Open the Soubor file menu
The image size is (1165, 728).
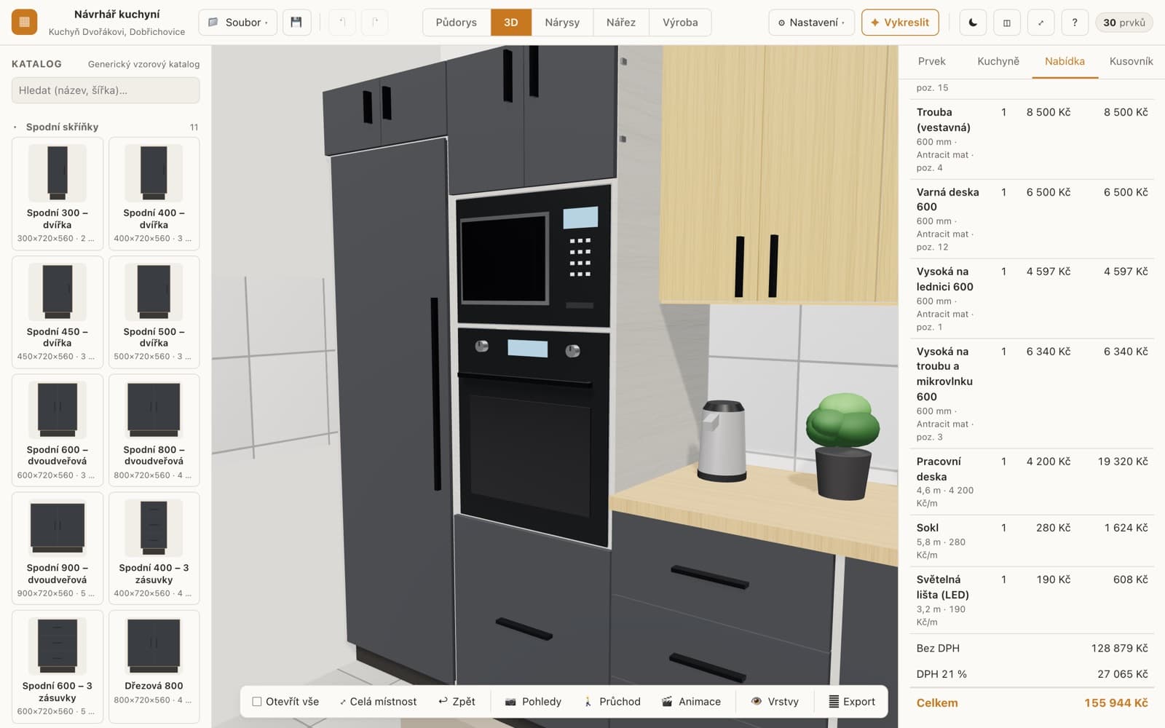pos(237,23)
